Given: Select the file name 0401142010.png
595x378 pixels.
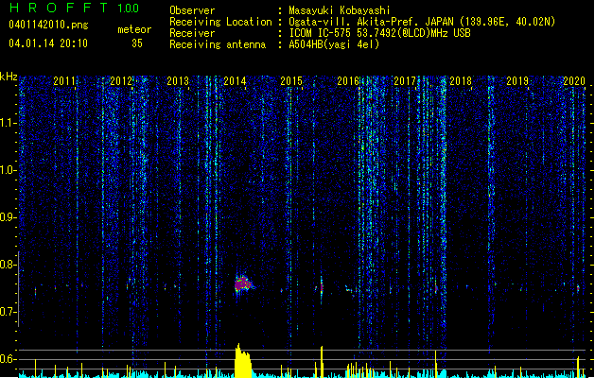Looking at the screenshot, I should pos(48,25).
